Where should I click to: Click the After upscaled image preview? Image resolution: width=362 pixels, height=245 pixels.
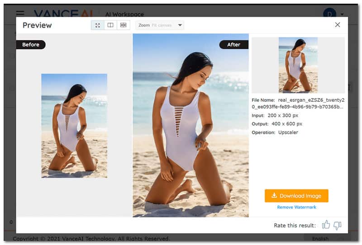191,125
